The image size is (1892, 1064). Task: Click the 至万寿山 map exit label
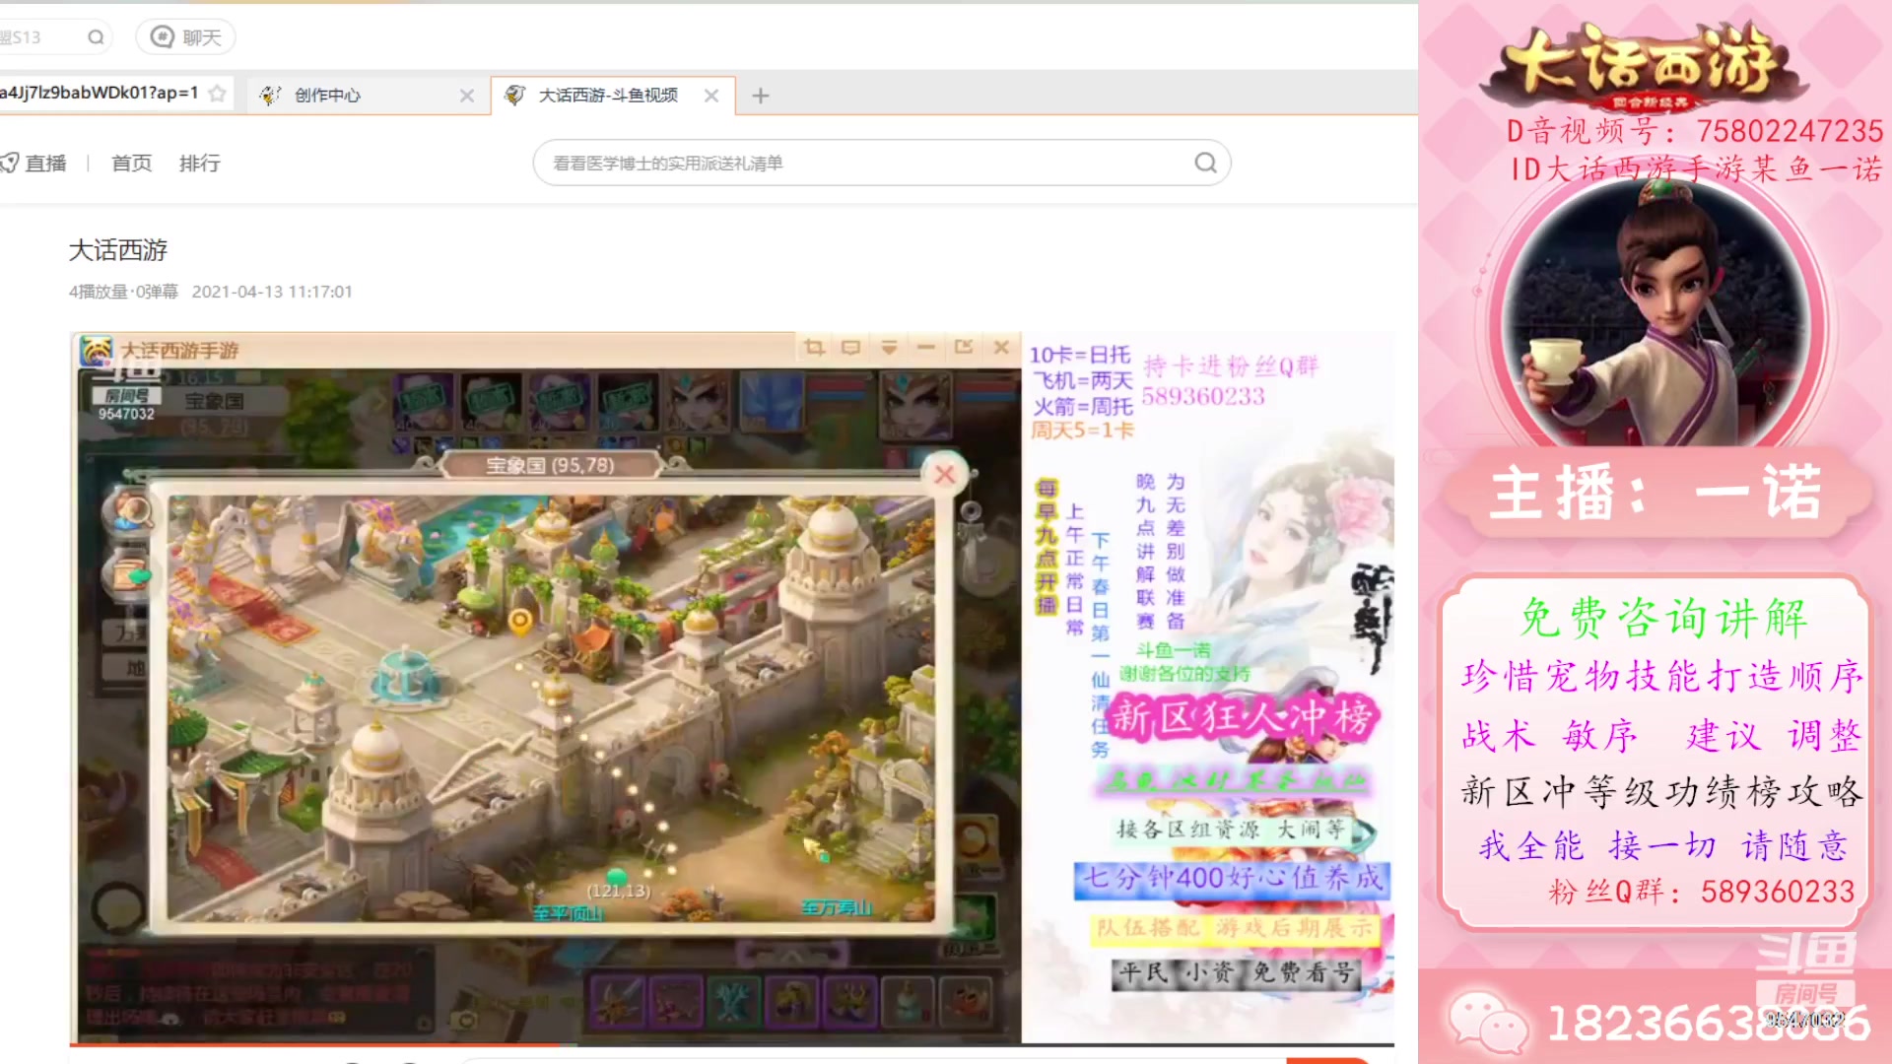(836, 907)
